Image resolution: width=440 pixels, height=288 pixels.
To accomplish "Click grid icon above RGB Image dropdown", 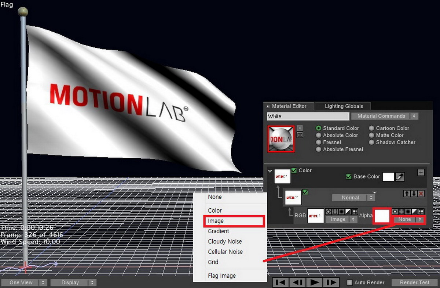I will pos(355,212).
